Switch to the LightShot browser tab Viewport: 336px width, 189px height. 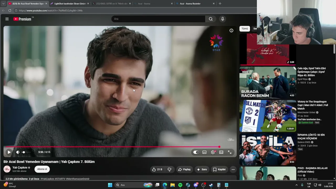click(x=70, y=4)
